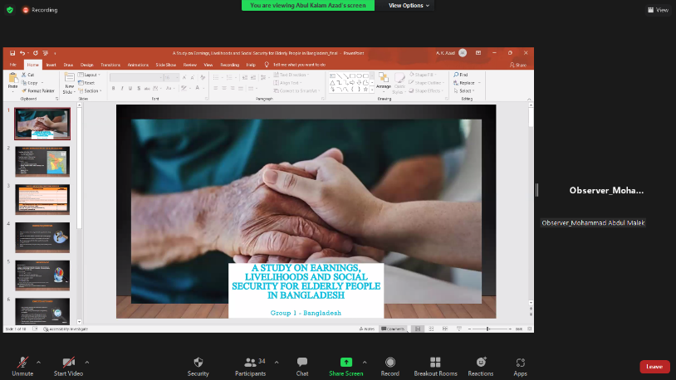This screenshot has width=676, height=380.
Task: Leave the Zoom meeting
Action: click(x=654, y=367)
